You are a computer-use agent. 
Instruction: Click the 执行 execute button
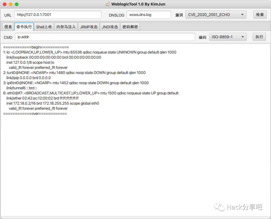[259, 37]
